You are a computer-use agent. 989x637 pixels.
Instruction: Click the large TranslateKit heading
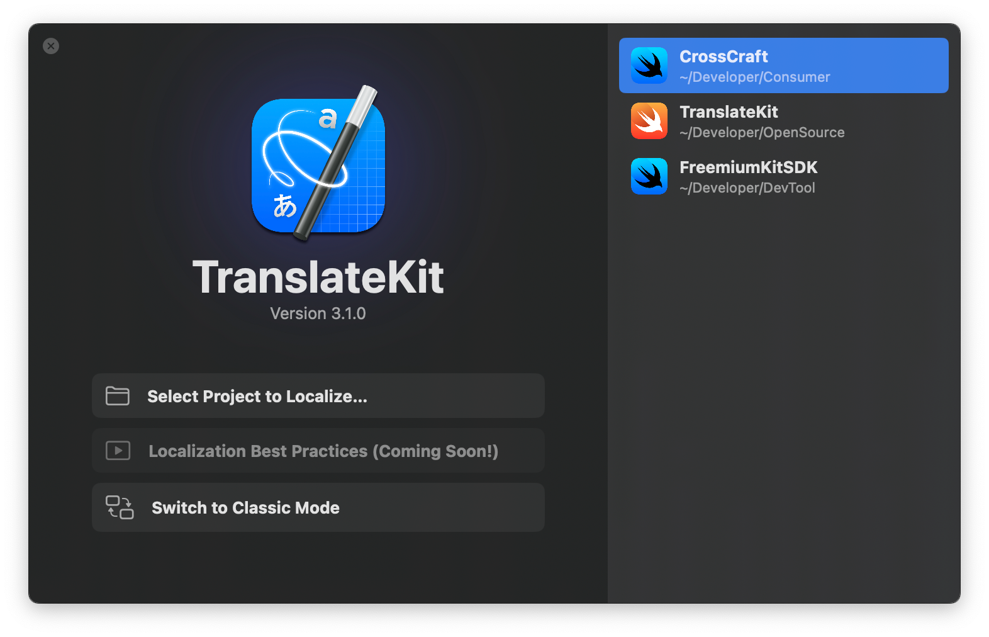point(318,277)
